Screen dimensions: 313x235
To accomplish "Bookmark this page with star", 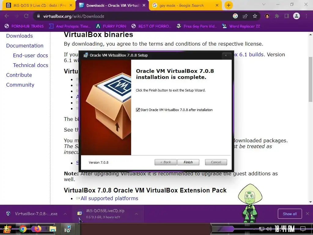I will click(255, 16).
